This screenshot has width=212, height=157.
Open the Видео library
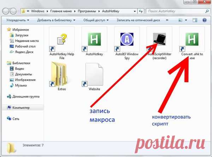19,69
